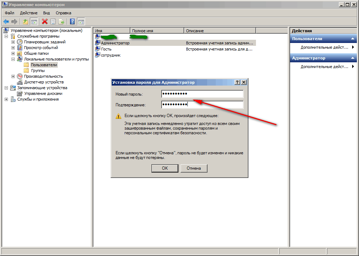The height and width of the screenshot is (256, 359).
Task: Click the red Delete X toolbar icon
Action: 45,22
